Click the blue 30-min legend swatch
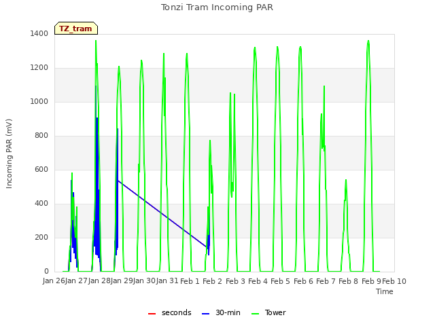This screenshot has height=326, width=435. tap(205, 314)
